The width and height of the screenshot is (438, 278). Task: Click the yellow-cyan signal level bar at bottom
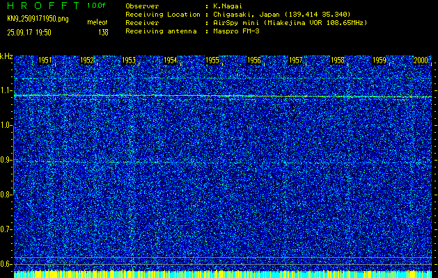[223, 275]
